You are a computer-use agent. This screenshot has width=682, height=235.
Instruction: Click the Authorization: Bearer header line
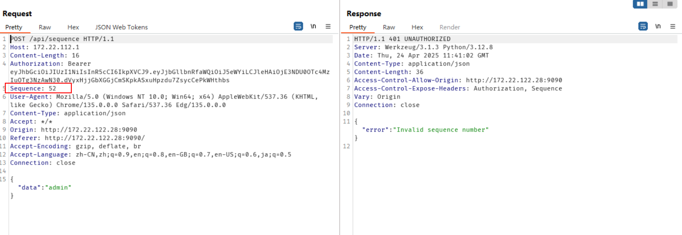[x=51, y=64]
